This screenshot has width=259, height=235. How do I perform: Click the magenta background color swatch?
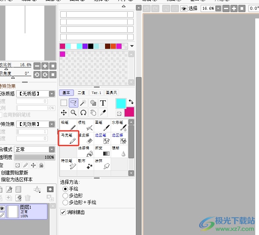click(129, 112)
